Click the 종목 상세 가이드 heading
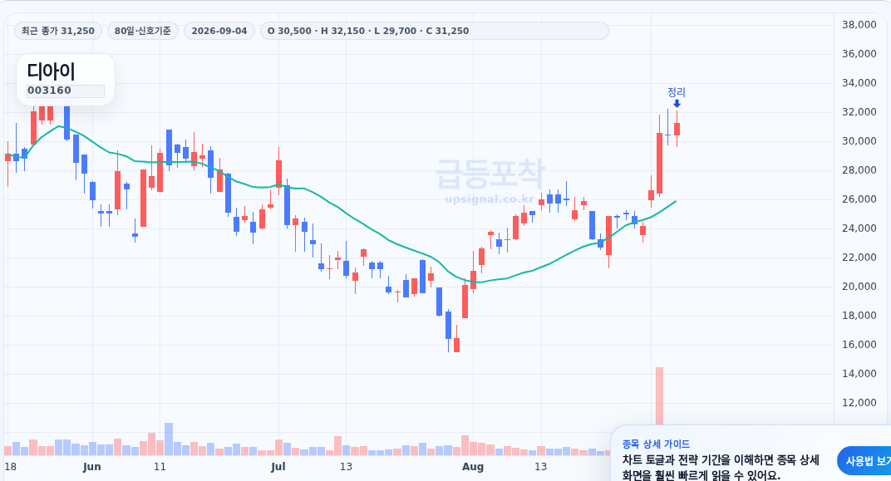 pos(656,444)
